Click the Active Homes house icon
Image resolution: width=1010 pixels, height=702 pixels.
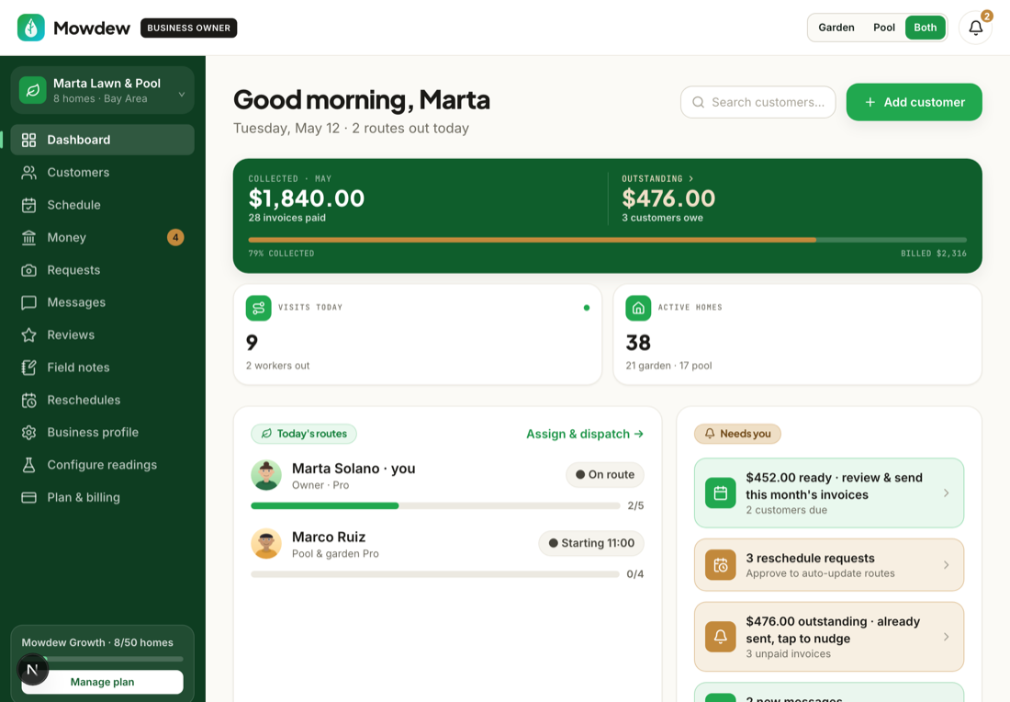(x=638, y=308)
